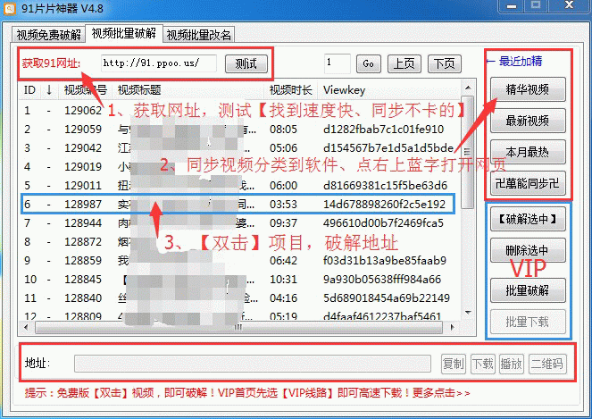The width and height of the screenshot is (592, 419).
Task: Click viewkey d154567b7e1d5a1d5bde
Action: click(x=388, y=147)
